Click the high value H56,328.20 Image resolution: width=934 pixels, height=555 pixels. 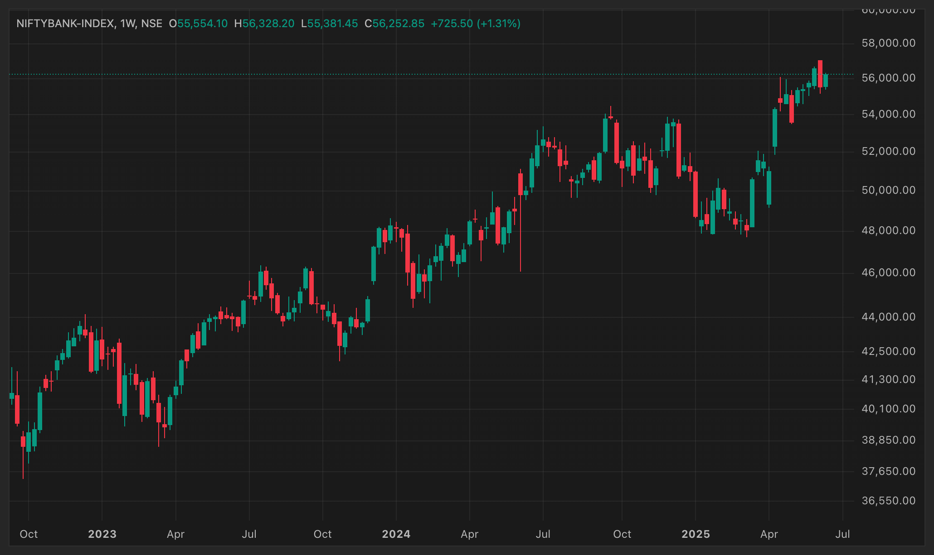(264, 24)
